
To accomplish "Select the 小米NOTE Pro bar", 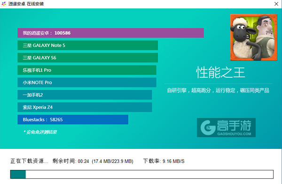I will click(87, 82).
